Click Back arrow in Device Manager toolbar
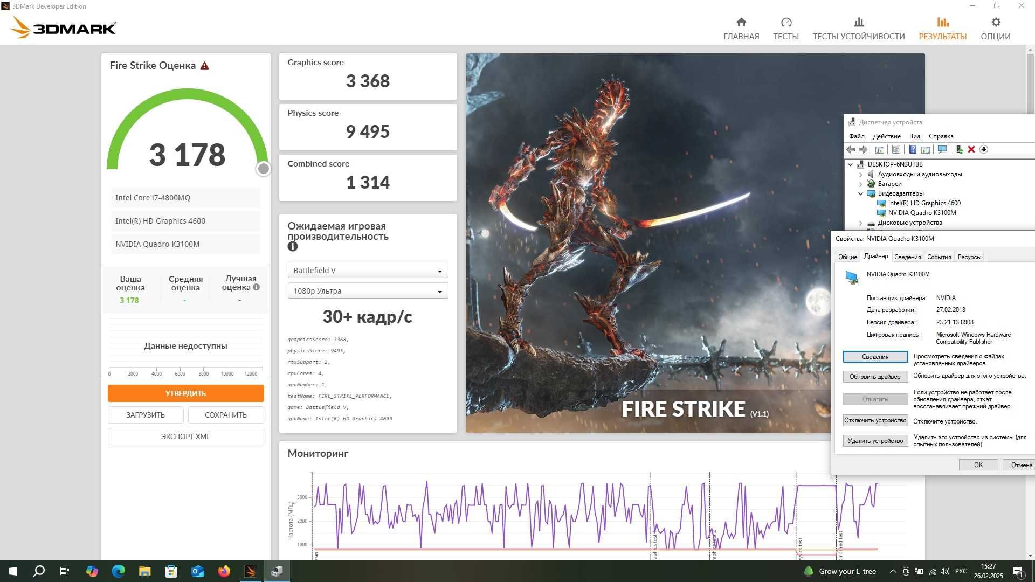1035x582 pixels. [851, 150]
